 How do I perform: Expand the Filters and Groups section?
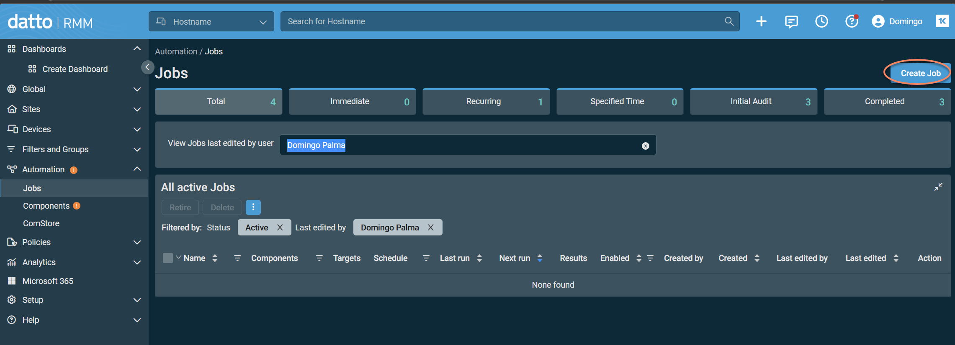[137, 149]
